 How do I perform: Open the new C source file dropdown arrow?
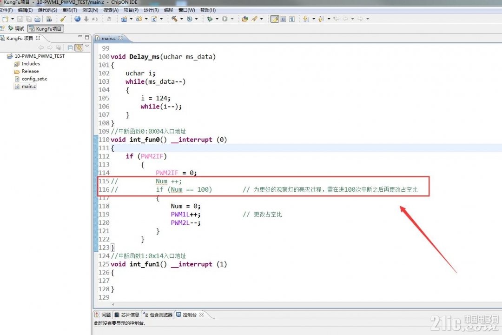[x=161, y=19]
